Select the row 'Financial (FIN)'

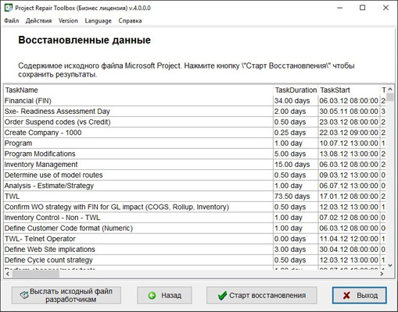pyautogui.click(x=195, y=101)
